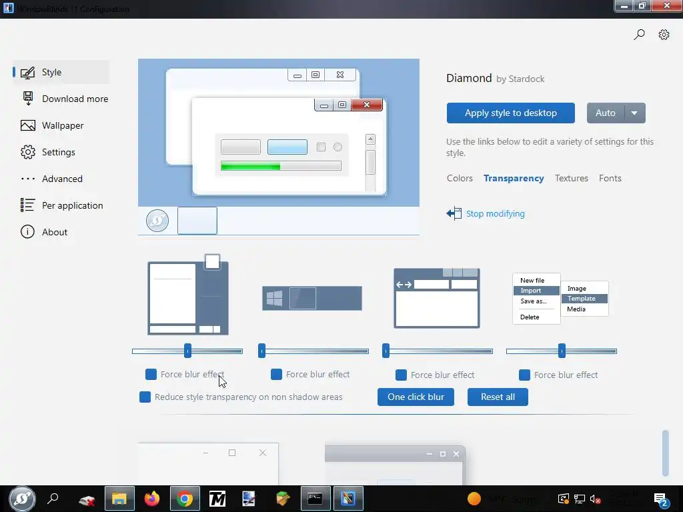Viewport: 683px width, 512px height.
Task: Click Apply style to desktop
Action: [510, 113]
